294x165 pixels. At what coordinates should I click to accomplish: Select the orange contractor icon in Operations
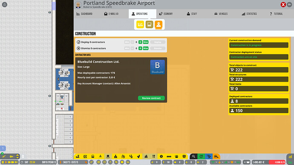tap(159, 25)
